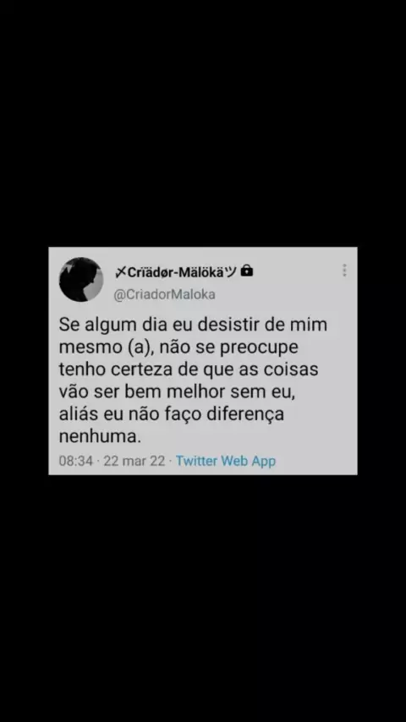Open the Twitter Web App source link

point(226,461)
